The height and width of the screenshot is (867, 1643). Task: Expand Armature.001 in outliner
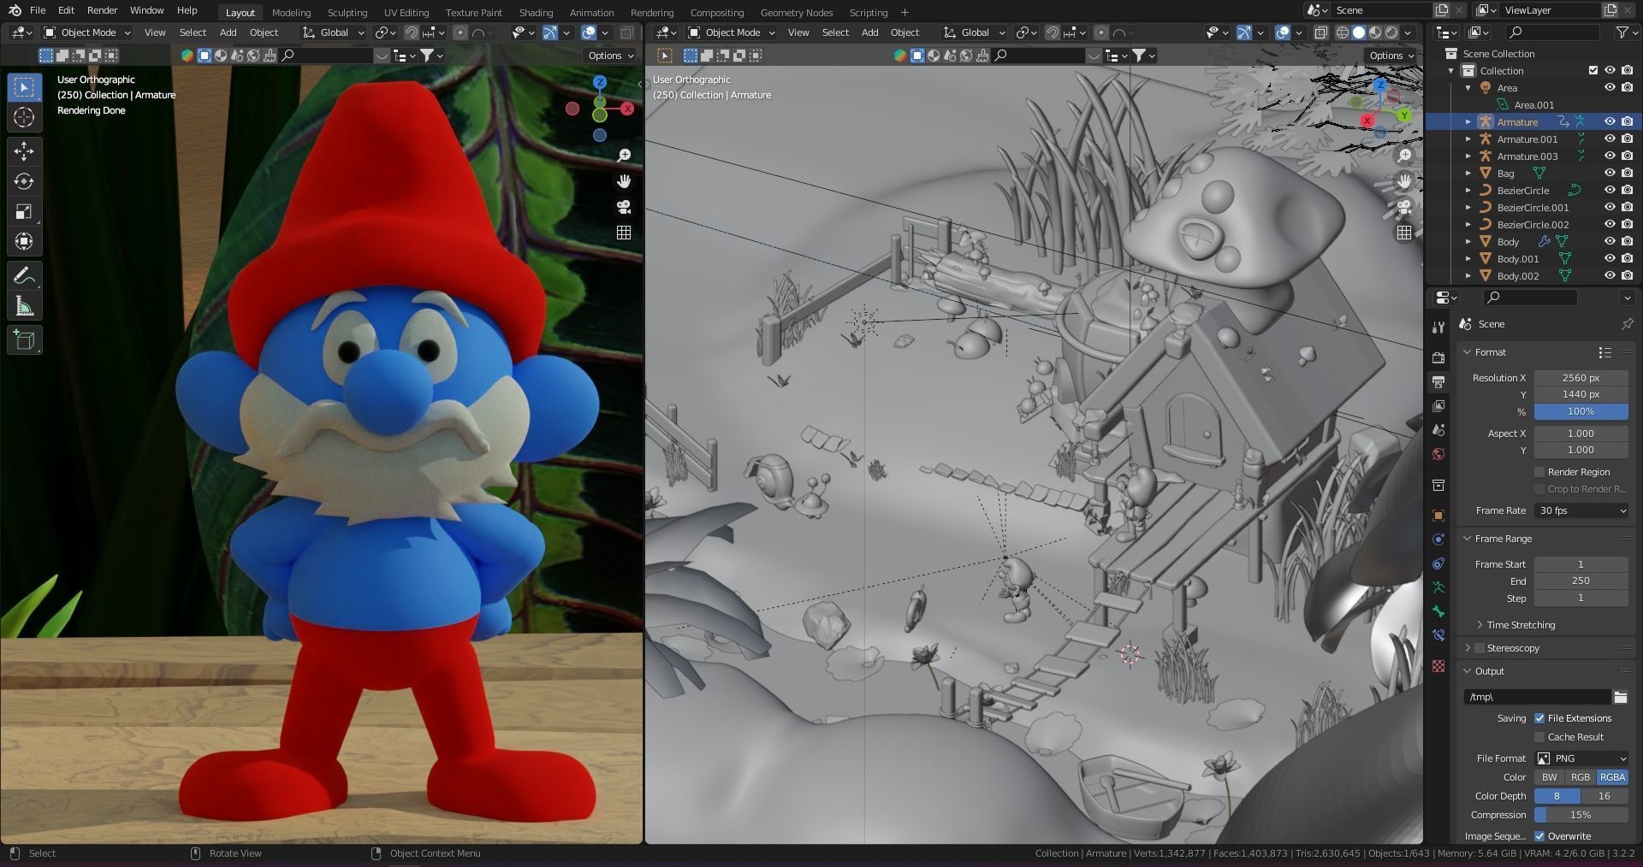point(1468,139)
